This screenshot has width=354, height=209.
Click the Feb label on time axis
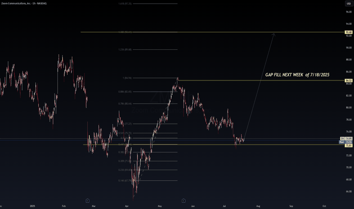pos(64,206)
